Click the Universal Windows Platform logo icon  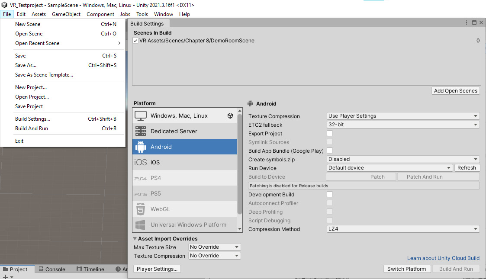[x=140, y=225]
